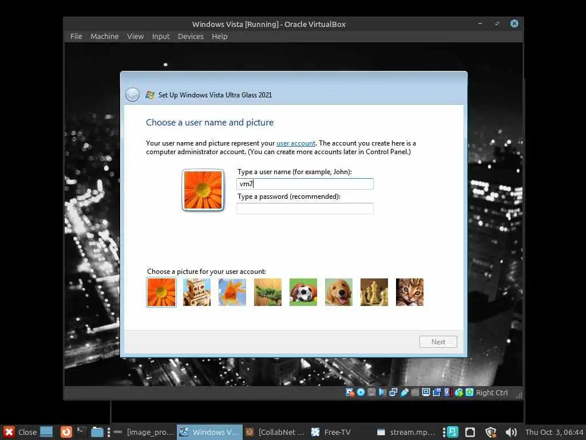Image resolution: width=586 pixels, height=440 pixels.
Task: Click the hard disk activity status icon
Action: (350, 392)
